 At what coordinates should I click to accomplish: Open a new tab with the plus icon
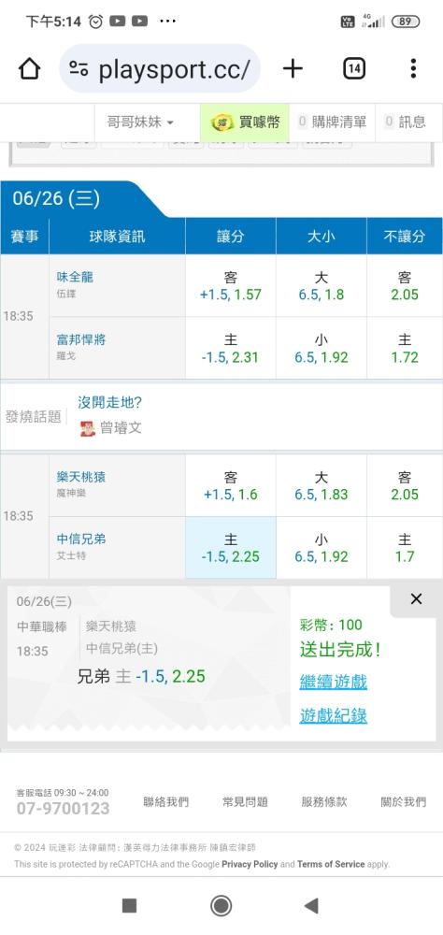tap(293, 68)
